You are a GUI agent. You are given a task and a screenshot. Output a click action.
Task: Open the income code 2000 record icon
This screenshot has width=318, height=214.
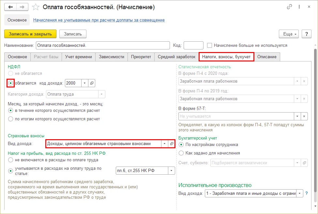(92, 83)
